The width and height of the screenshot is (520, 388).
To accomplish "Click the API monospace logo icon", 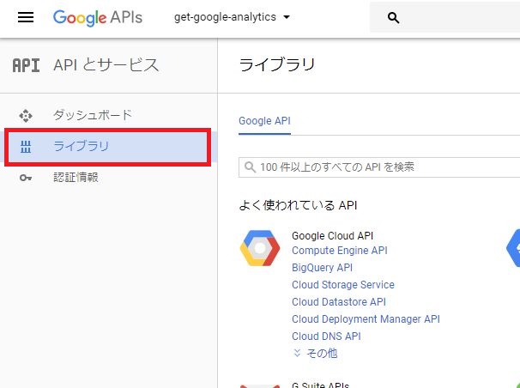I will coord(27,65).
